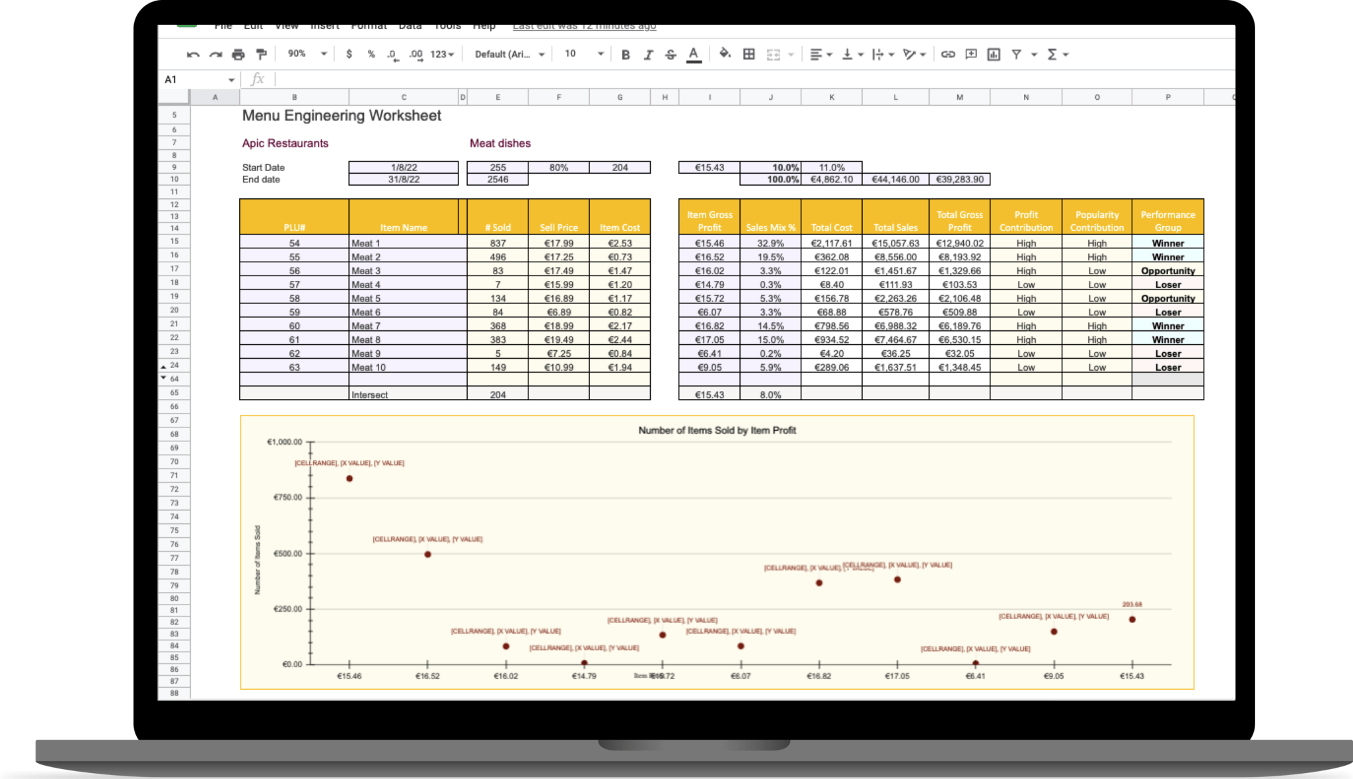Toggle Bold formatting

click(626, 54)
